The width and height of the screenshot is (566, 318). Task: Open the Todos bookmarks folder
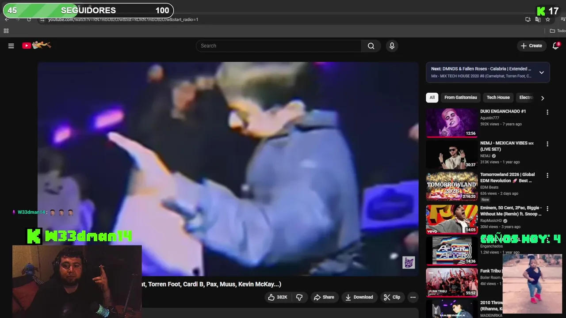tap(558, 31)
